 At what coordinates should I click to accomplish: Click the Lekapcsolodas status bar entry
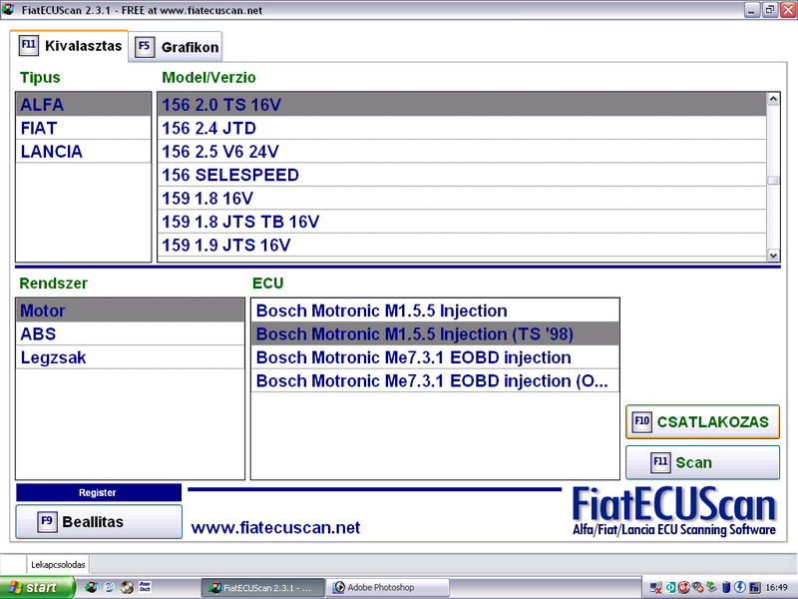(x=58, y=564)
